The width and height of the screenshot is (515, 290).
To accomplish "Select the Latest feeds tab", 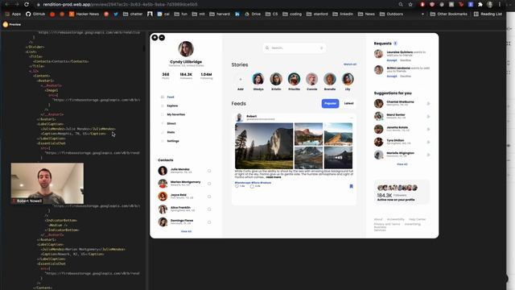I will click(x=348, y=103).
